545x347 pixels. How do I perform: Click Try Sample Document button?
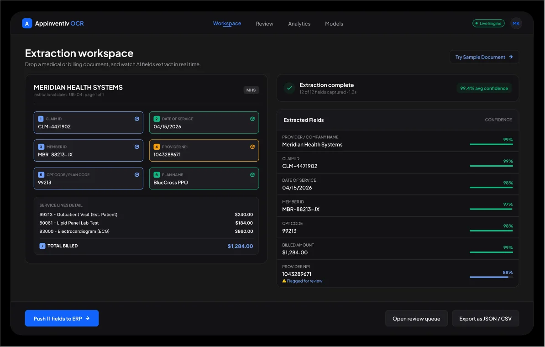tap(484, 57)
